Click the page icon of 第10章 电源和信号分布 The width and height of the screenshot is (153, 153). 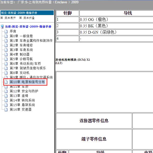6,82
